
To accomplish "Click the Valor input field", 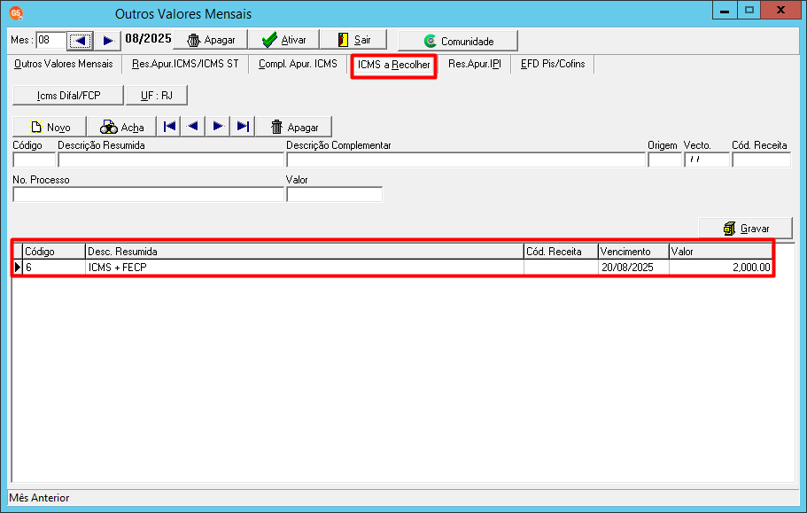I will 335,195.
